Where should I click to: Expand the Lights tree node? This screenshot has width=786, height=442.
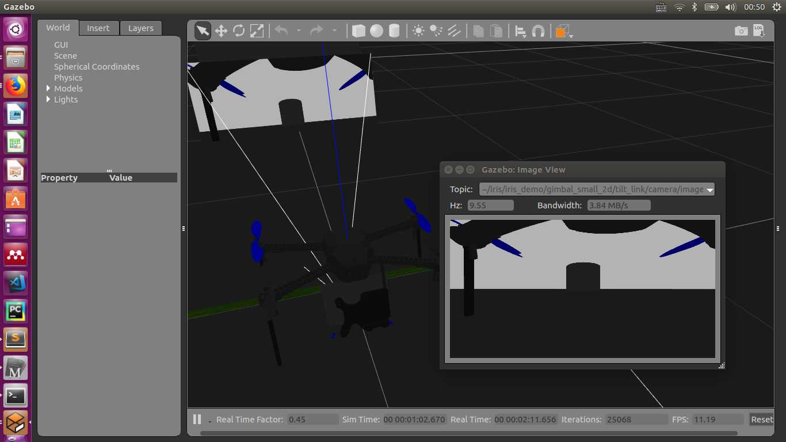tap(48, 100)
